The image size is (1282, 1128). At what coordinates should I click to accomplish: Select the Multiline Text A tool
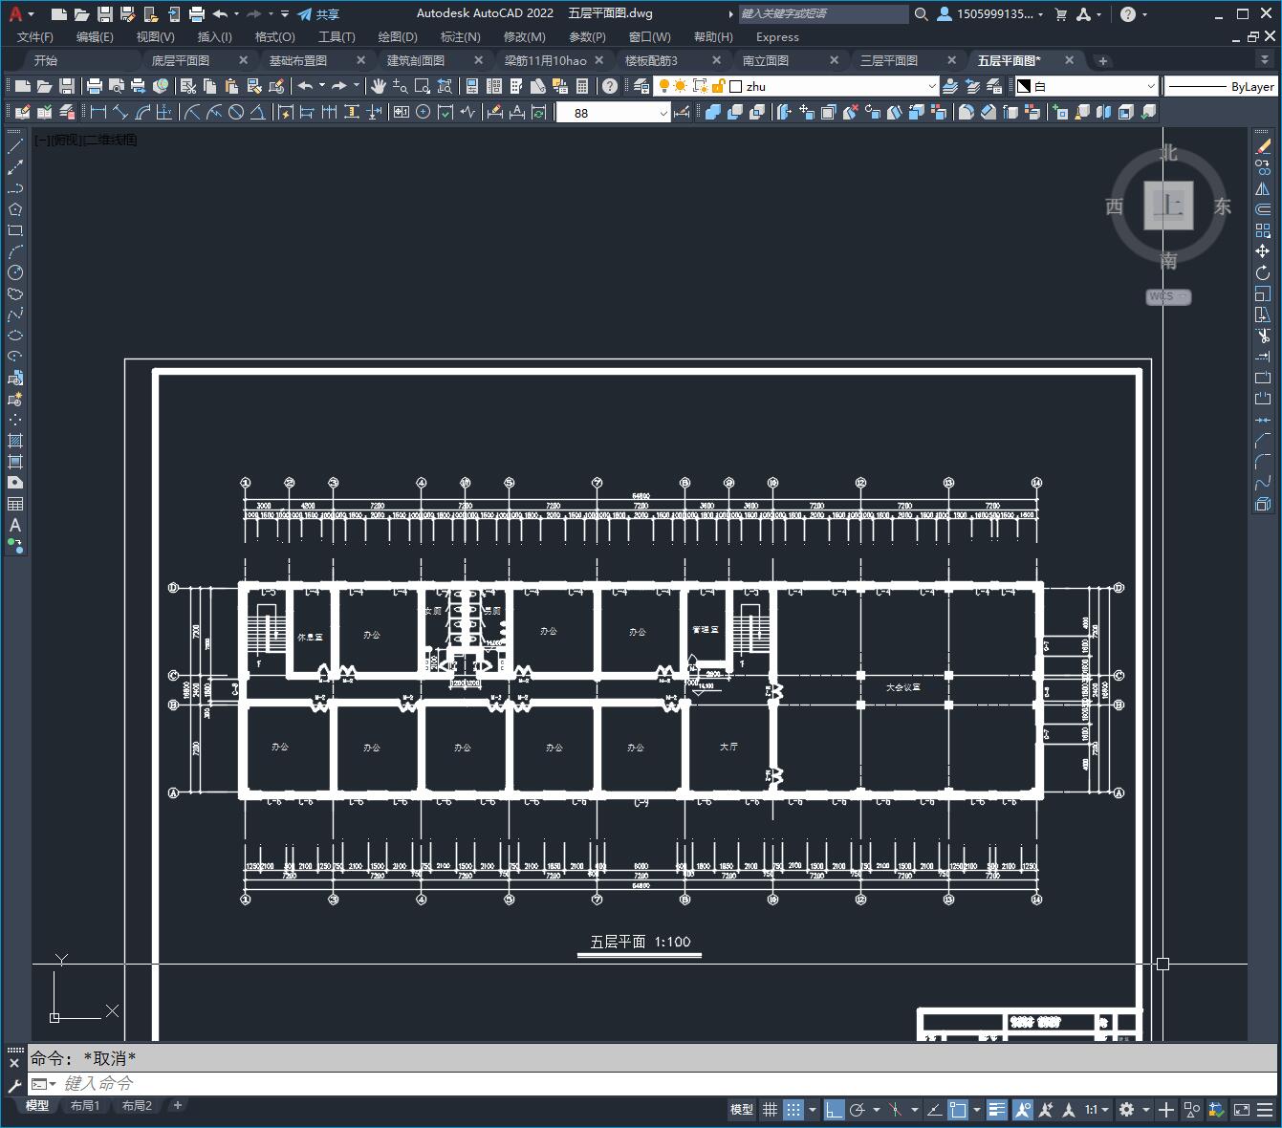click(14, 525)
